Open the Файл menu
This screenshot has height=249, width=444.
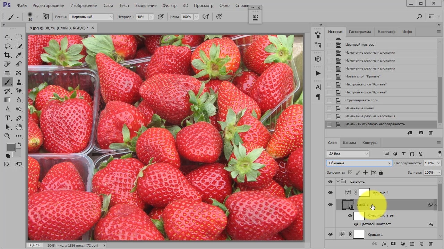(x=22, y=6)
